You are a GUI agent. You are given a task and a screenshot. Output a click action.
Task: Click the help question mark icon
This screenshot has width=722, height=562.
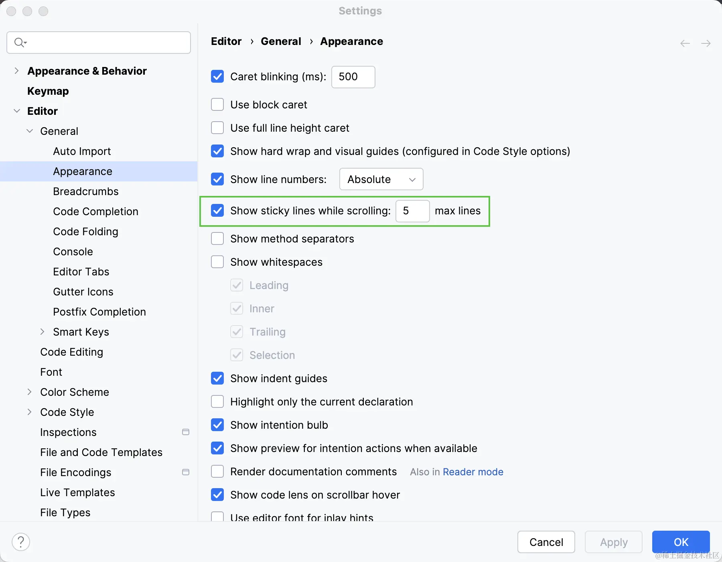point(21,542)
